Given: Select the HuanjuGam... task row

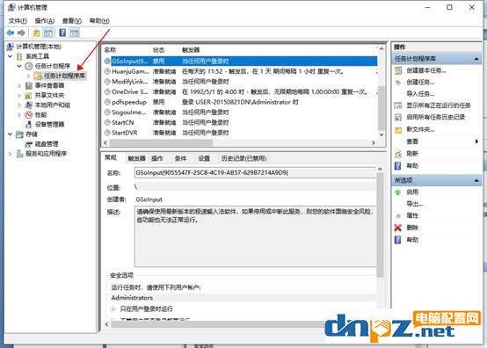Looking at the screenshot, I should (240, 71).
